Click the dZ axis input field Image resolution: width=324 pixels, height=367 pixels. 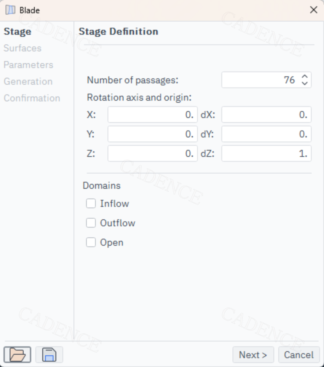tap(266, 154)
